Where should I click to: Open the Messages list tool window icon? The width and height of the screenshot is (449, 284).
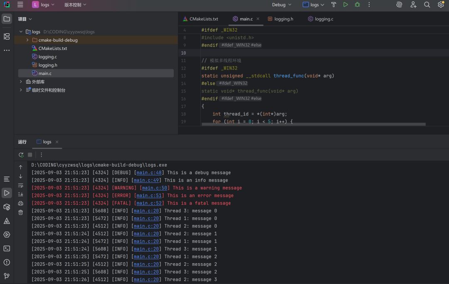tap(7, 179)
